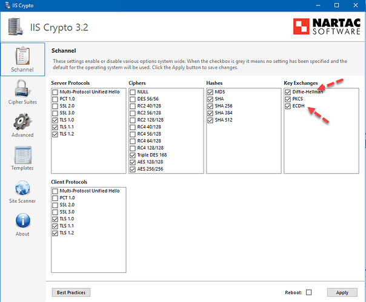Viewport: 366px width, 302px height.
Task: Enable client Multi-Protocol Unified Hello
Action: pos(55,191)
